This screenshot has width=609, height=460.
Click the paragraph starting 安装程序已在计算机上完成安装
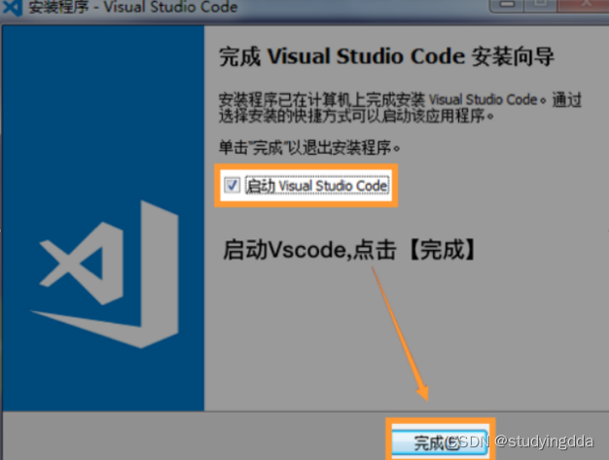click(x=400, y=108)
